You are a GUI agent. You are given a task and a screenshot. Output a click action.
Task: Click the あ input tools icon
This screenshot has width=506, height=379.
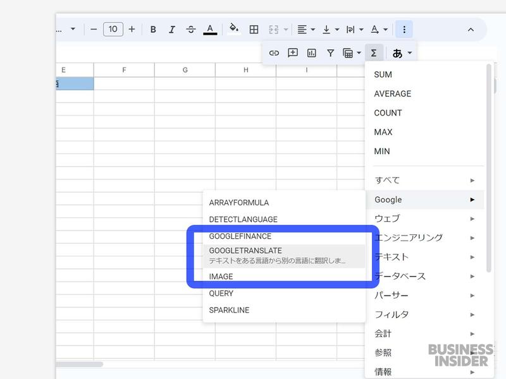397,53
